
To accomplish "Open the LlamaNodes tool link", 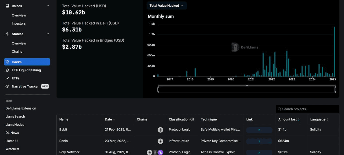I will point(15,125).
